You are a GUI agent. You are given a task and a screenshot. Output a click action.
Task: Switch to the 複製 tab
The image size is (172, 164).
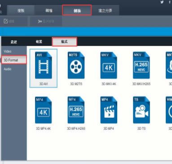point(21,10)
